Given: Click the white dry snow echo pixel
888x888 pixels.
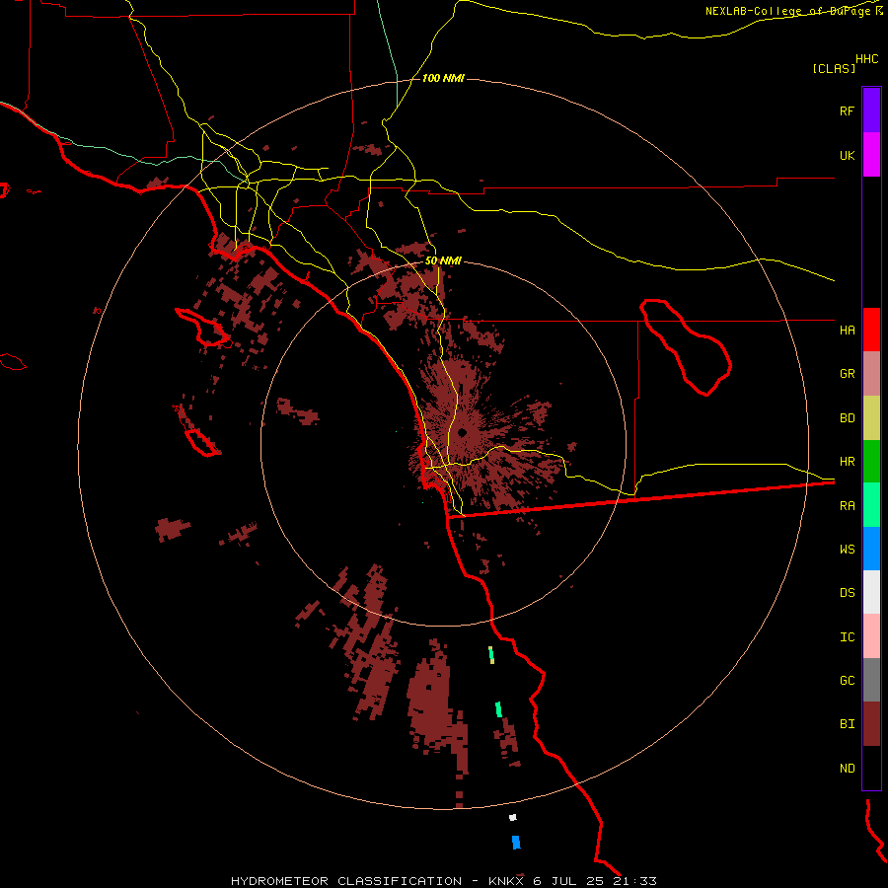Looking at the screenshot, I should (x=513, y=817).
